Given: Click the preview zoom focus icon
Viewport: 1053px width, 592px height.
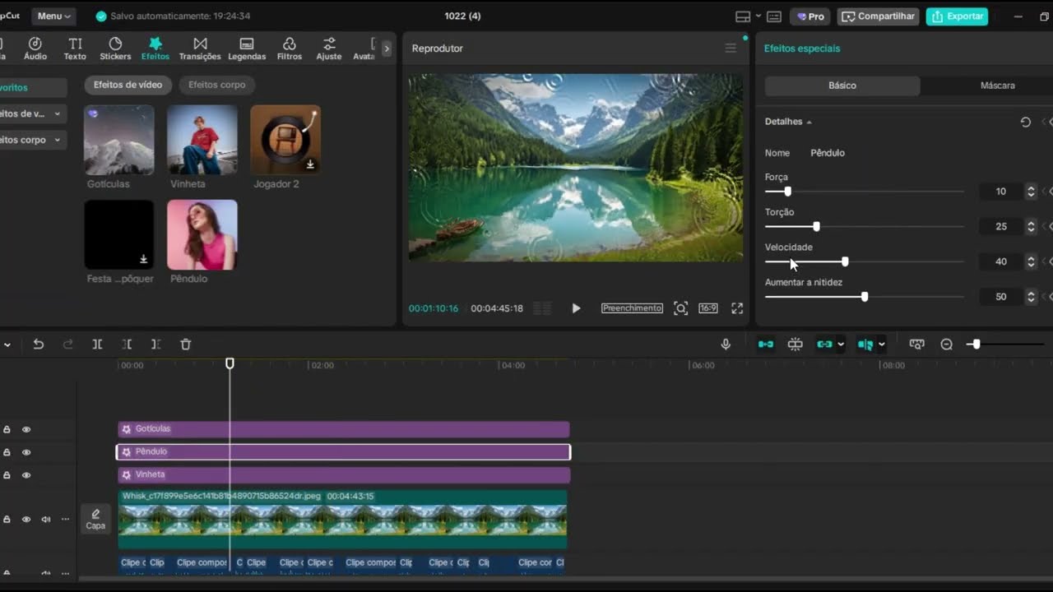Looking at the screenshot, I should tap(680, 308).
